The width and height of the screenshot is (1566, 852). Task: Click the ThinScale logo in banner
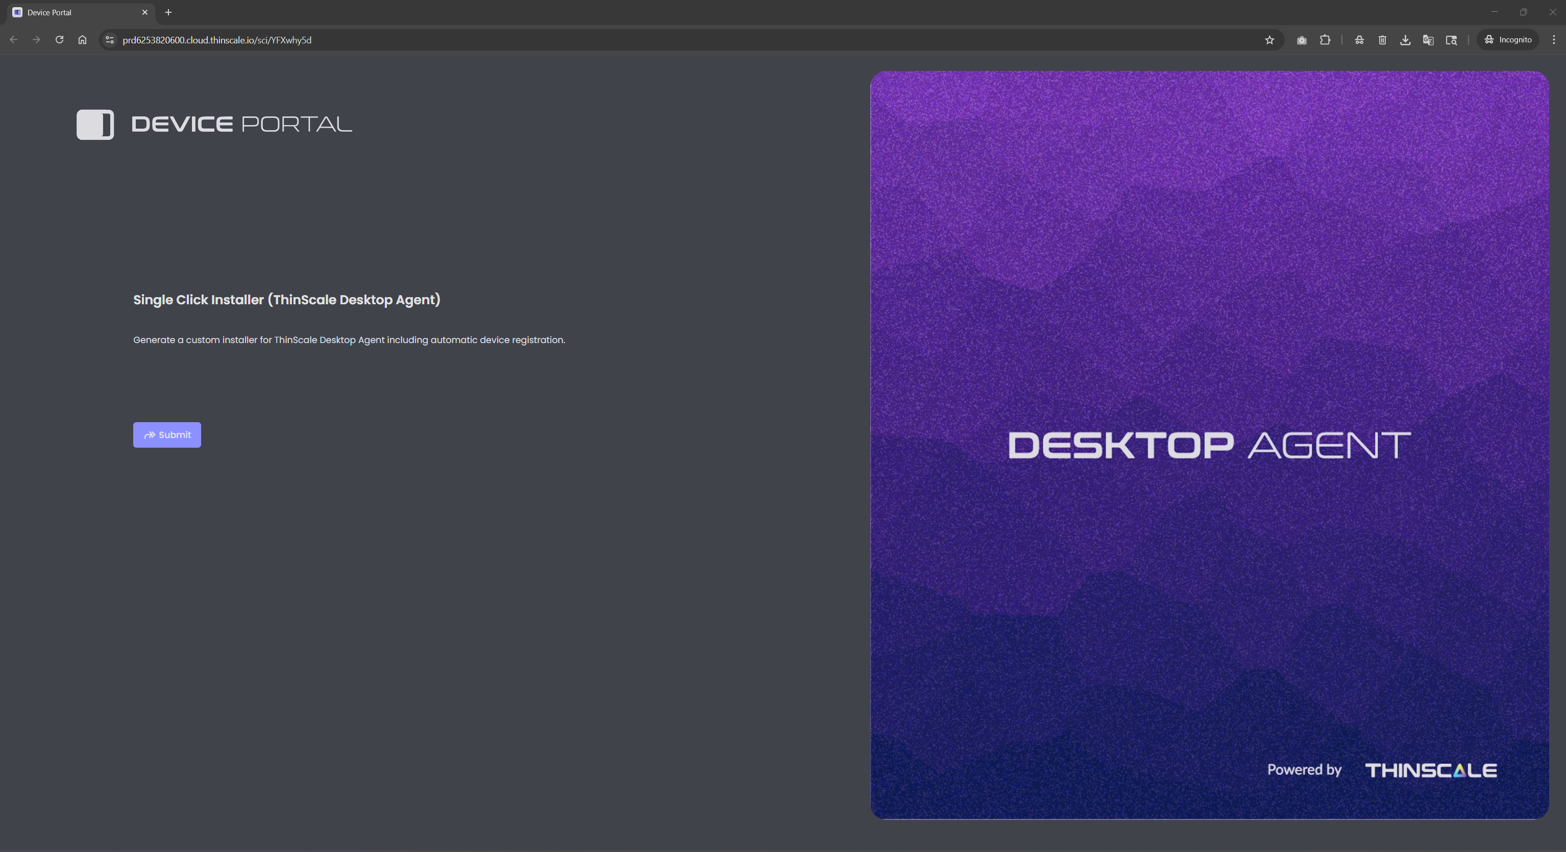point(1430,770)
